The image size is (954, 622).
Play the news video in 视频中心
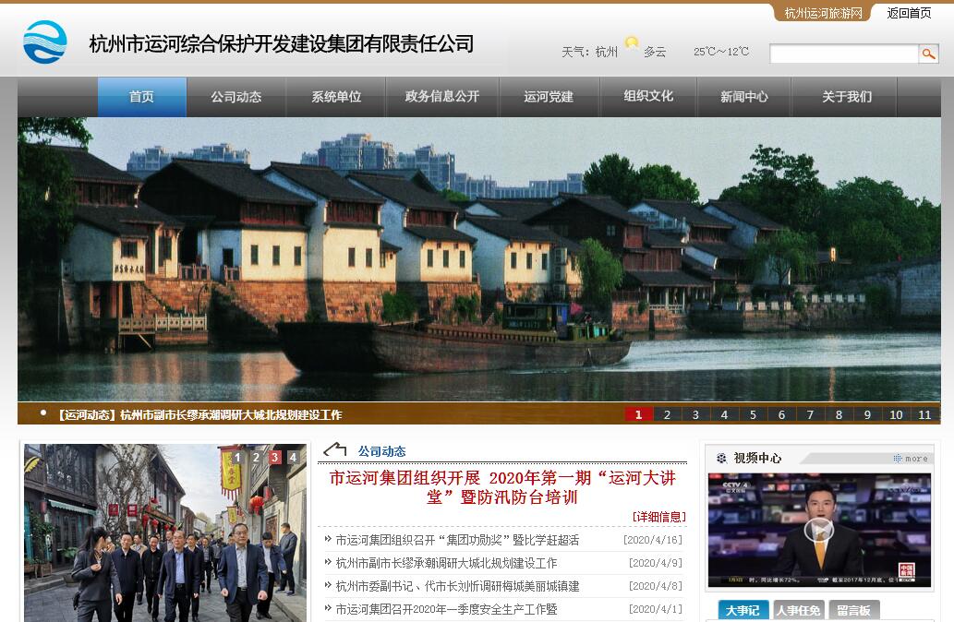tap(819, 530)
